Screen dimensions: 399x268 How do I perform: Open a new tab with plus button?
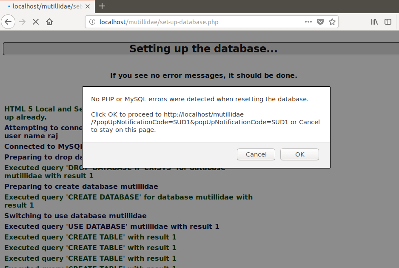click(102, 6)
